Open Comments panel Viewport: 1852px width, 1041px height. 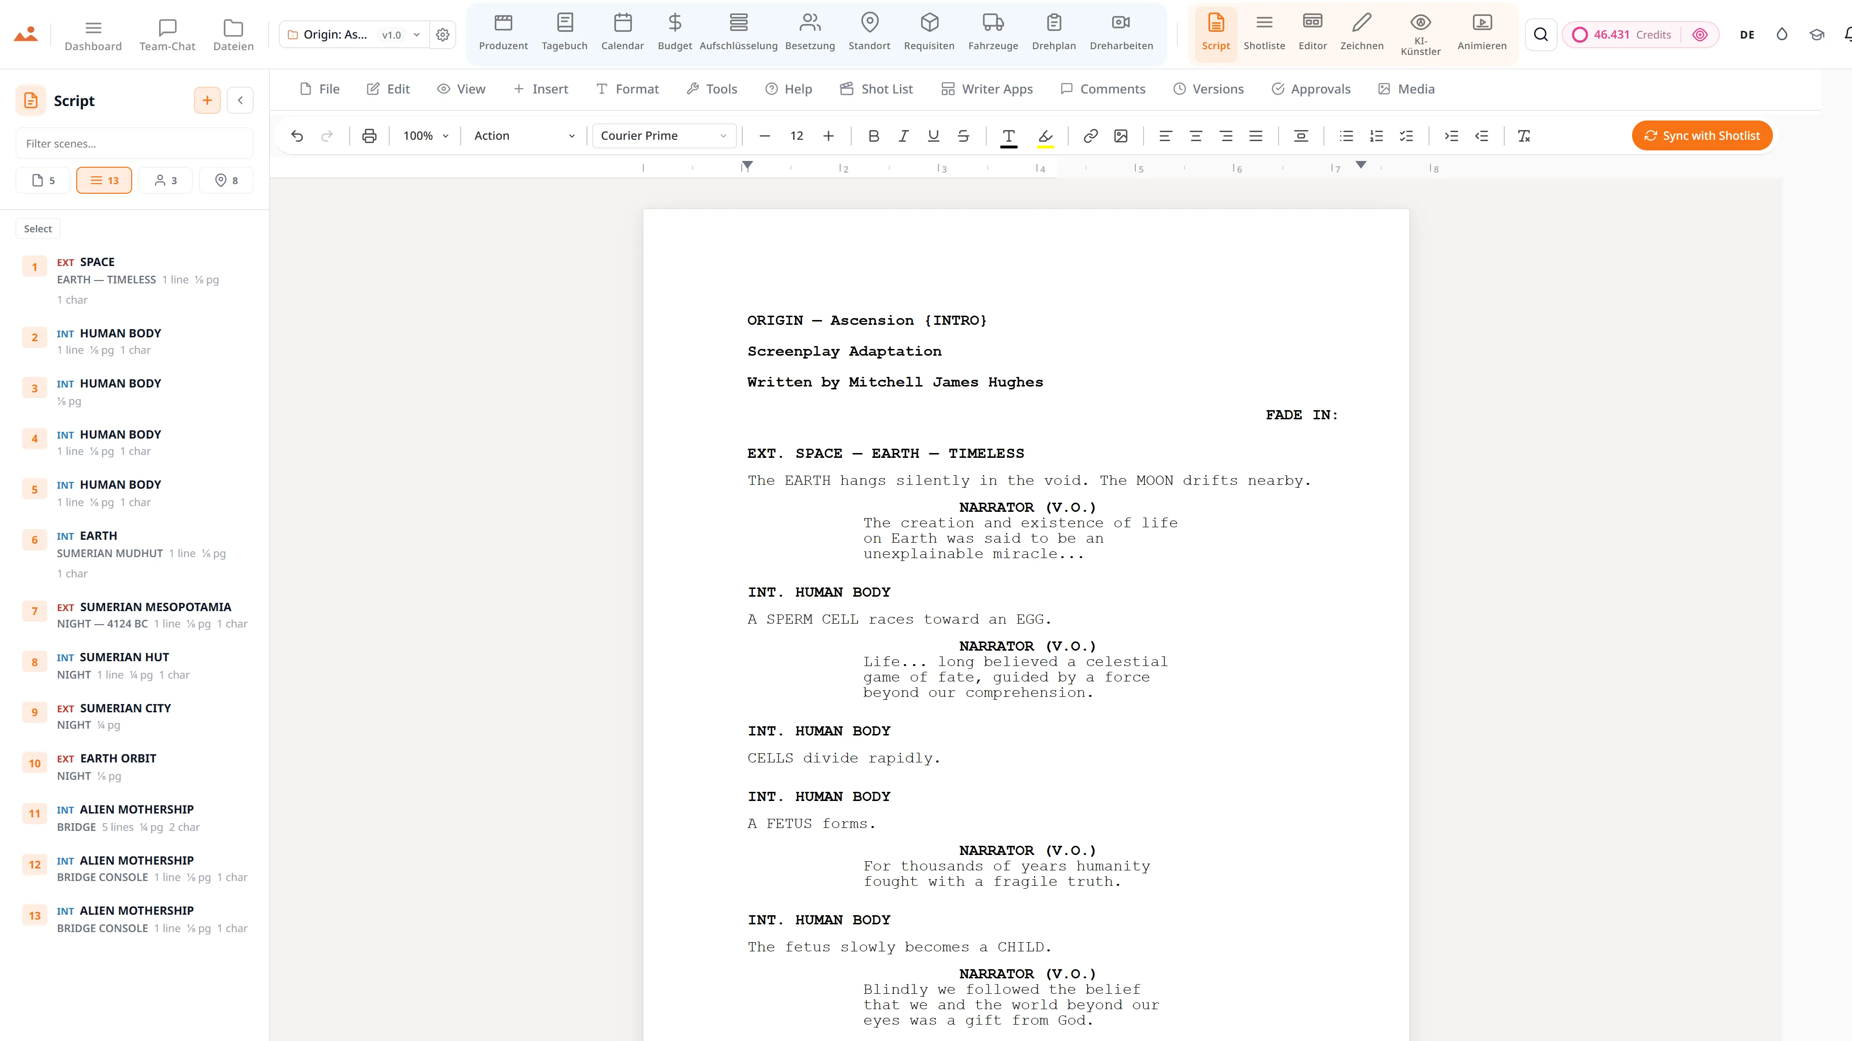click(1103, 89)
